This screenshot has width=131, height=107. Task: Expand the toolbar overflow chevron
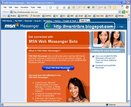pos(122,6)
